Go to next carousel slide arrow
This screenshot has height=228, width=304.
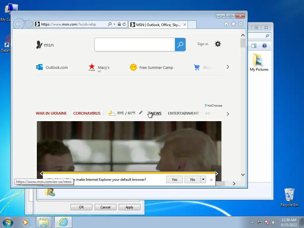pos(217,173)
